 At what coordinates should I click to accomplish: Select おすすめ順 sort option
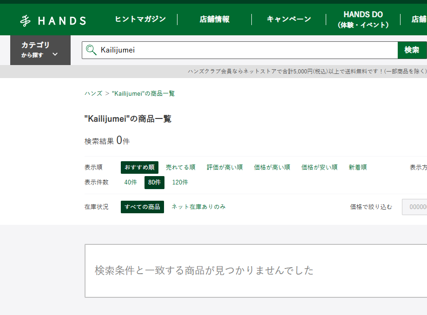coord(139,167)
